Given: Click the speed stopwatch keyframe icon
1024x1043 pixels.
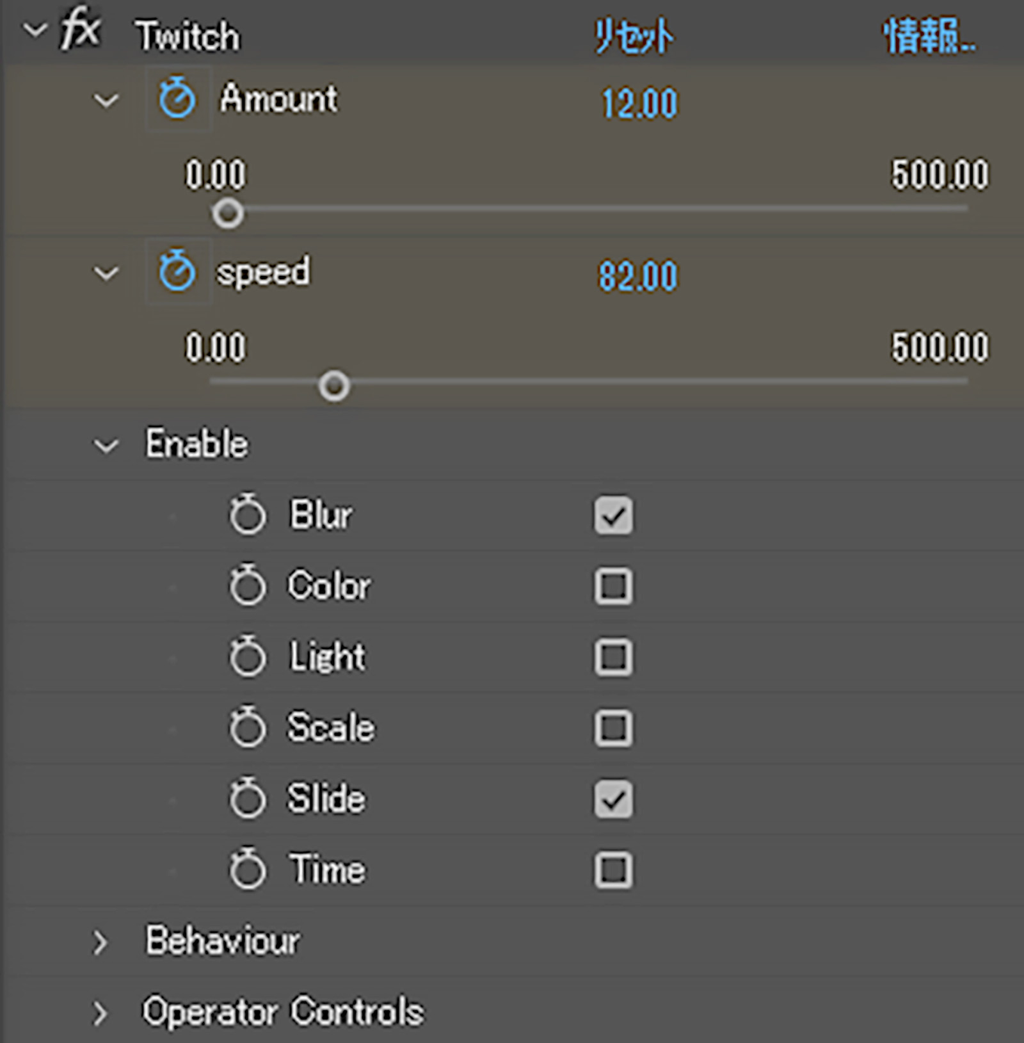Looking at the screenshot, I should pos(177,271).
